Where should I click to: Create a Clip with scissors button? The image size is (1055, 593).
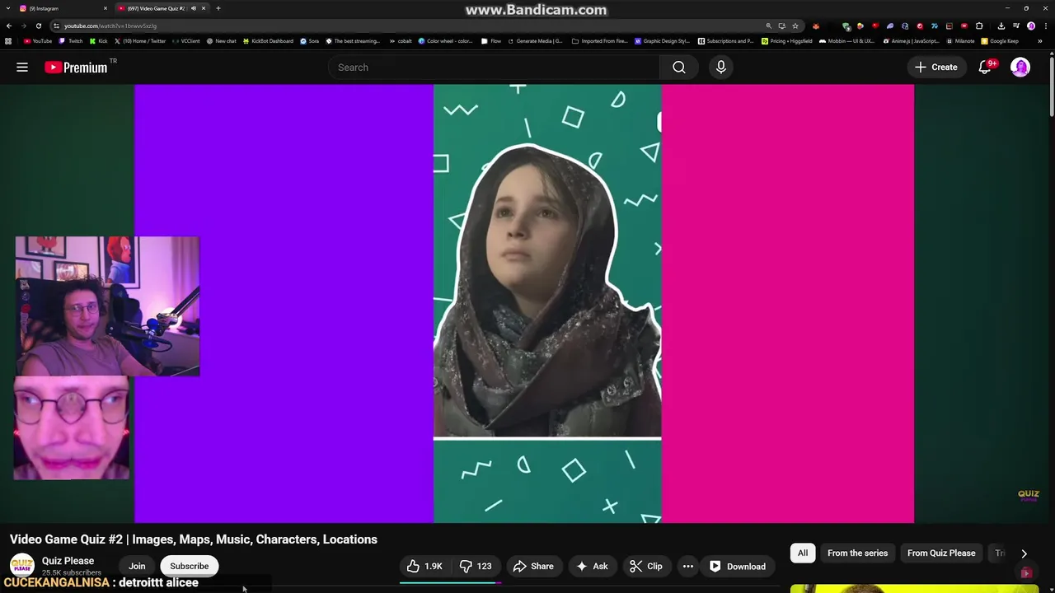[x=646, y=567]
